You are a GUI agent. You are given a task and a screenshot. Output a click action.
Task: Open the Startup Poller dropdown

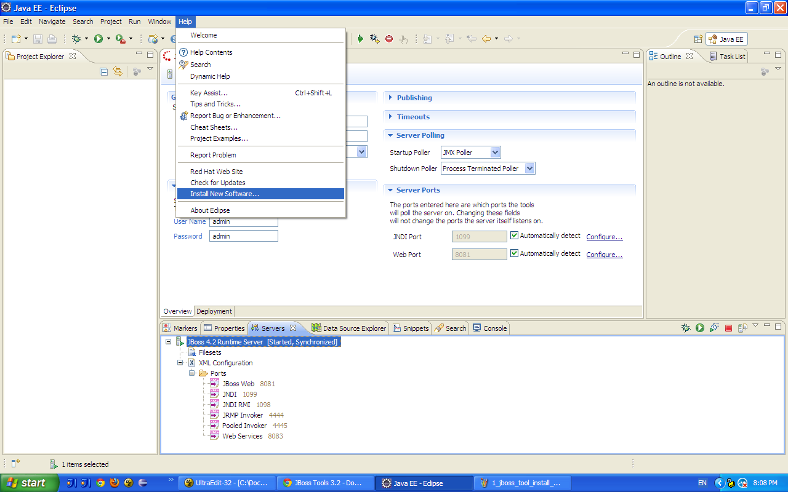pos(496,152)
